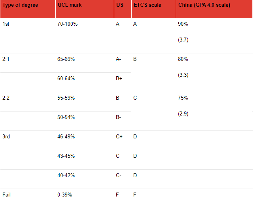This screenshot has width=253, height=206.
Task: Click the "Fail" degree type cell
Action: (6, 195)
